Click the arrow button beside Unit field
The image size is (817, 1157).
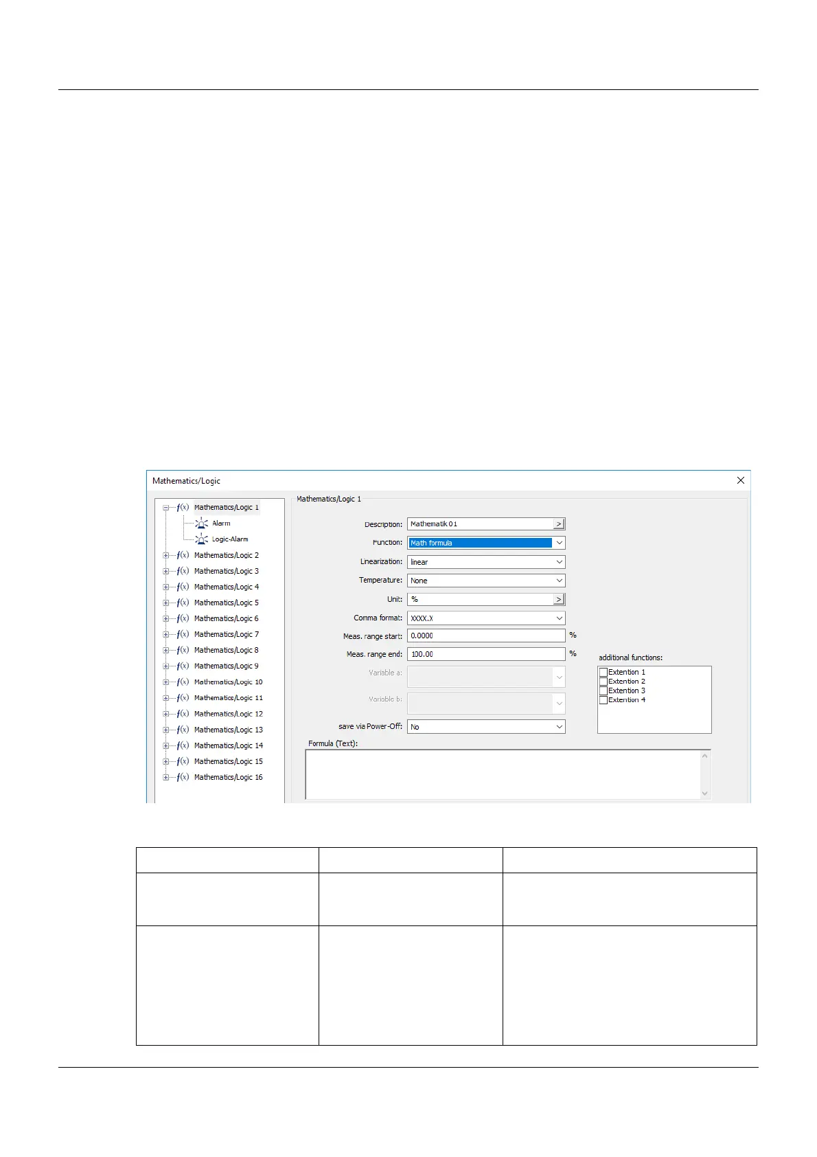click(559, 599)
